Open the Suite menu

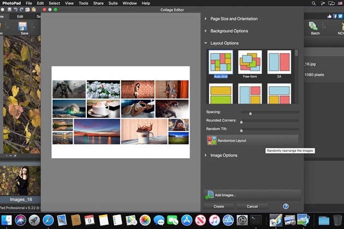[113, 3]
